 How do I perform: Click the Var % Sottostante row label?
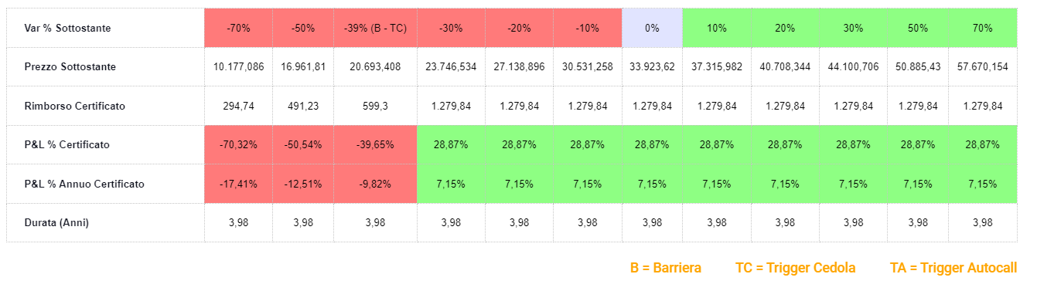67,29
